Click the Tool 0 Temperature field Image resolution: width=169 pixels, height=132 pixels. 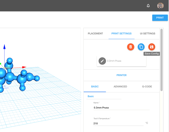coord(118,123)
